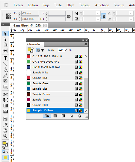Swap fill and stroke arrow in Nuancier panel

click(33, 48)
